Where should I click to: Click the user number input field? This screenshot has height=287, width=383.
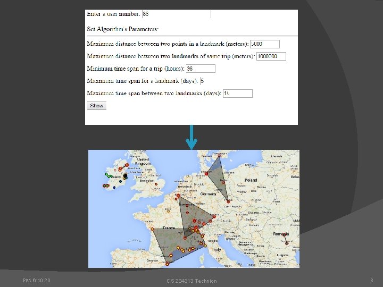click(x=177, y=14)
